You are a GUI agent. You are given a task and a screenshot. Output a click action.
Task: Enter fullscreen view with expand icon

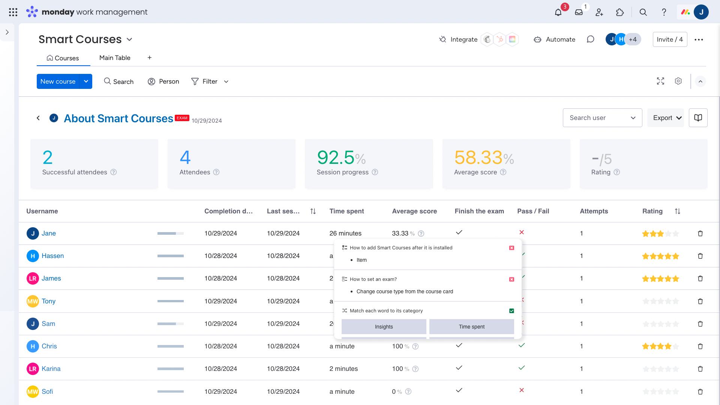[x=660, y=81]
